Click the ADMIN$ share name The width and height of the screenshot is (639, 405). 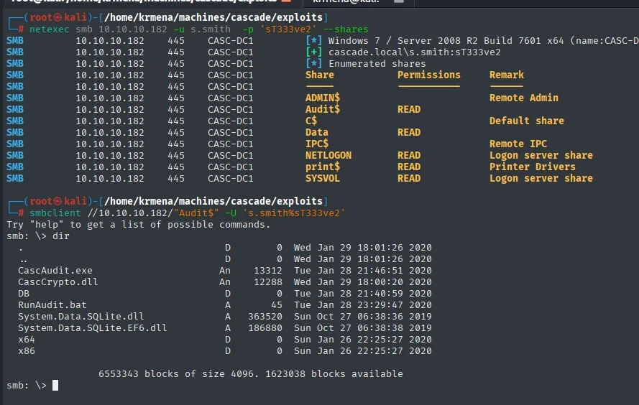[x=323, y=98]
